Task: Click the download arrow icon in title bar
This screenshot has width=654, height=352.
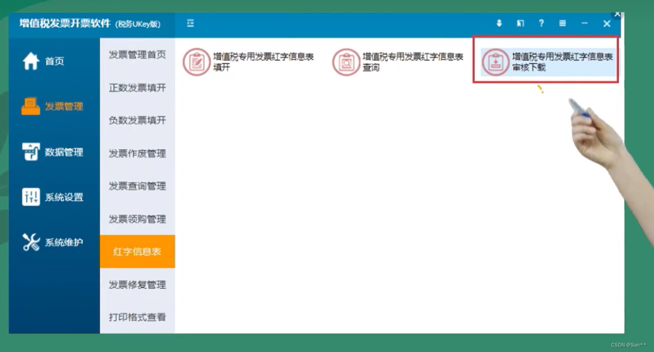Action: pos(499,23)
